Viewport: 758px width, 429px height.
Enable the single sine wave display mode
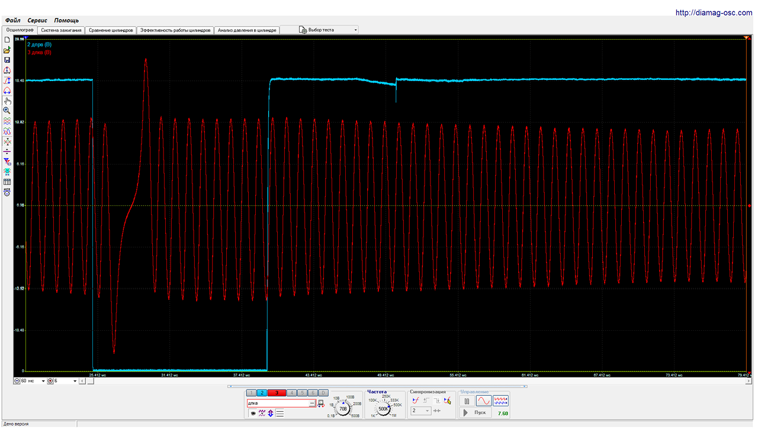(484, 401)
